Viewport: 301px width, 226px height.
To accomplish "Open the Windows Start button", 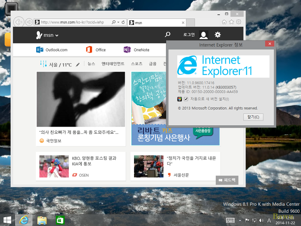I will (8, 220).
